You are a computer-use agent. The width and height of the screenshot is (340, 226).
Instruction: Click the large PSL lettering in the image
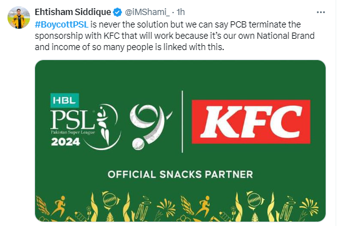pos(73,120)
